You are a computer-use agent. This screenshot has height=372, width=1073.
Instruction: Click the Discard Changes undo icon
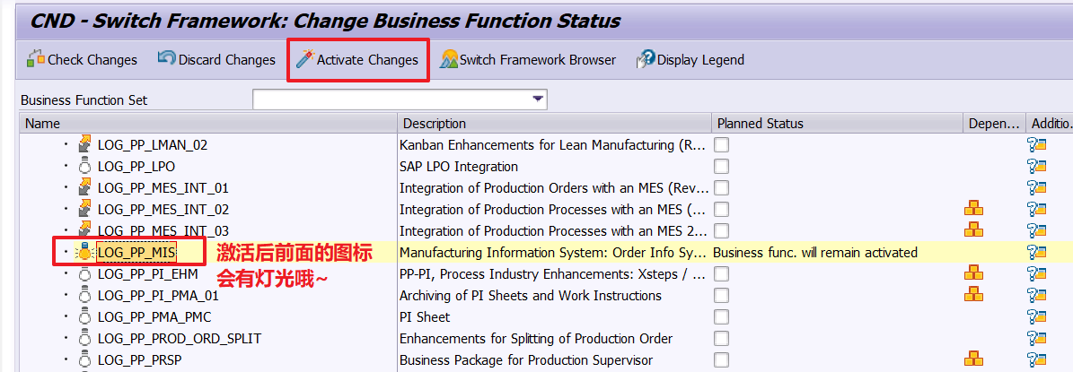pyautogui.click(x=167, y=59)
